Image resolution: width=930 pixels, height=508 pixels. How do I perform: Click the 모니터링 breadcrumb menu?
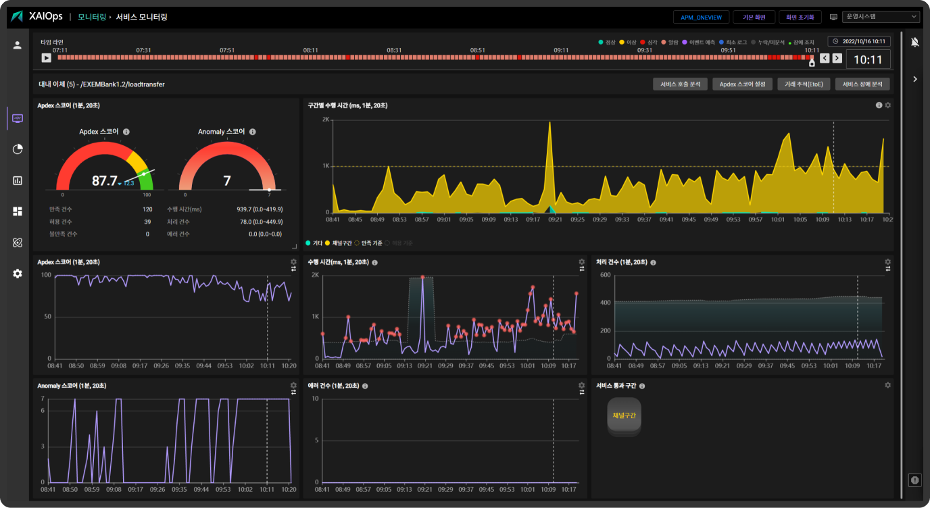[92, 17]
